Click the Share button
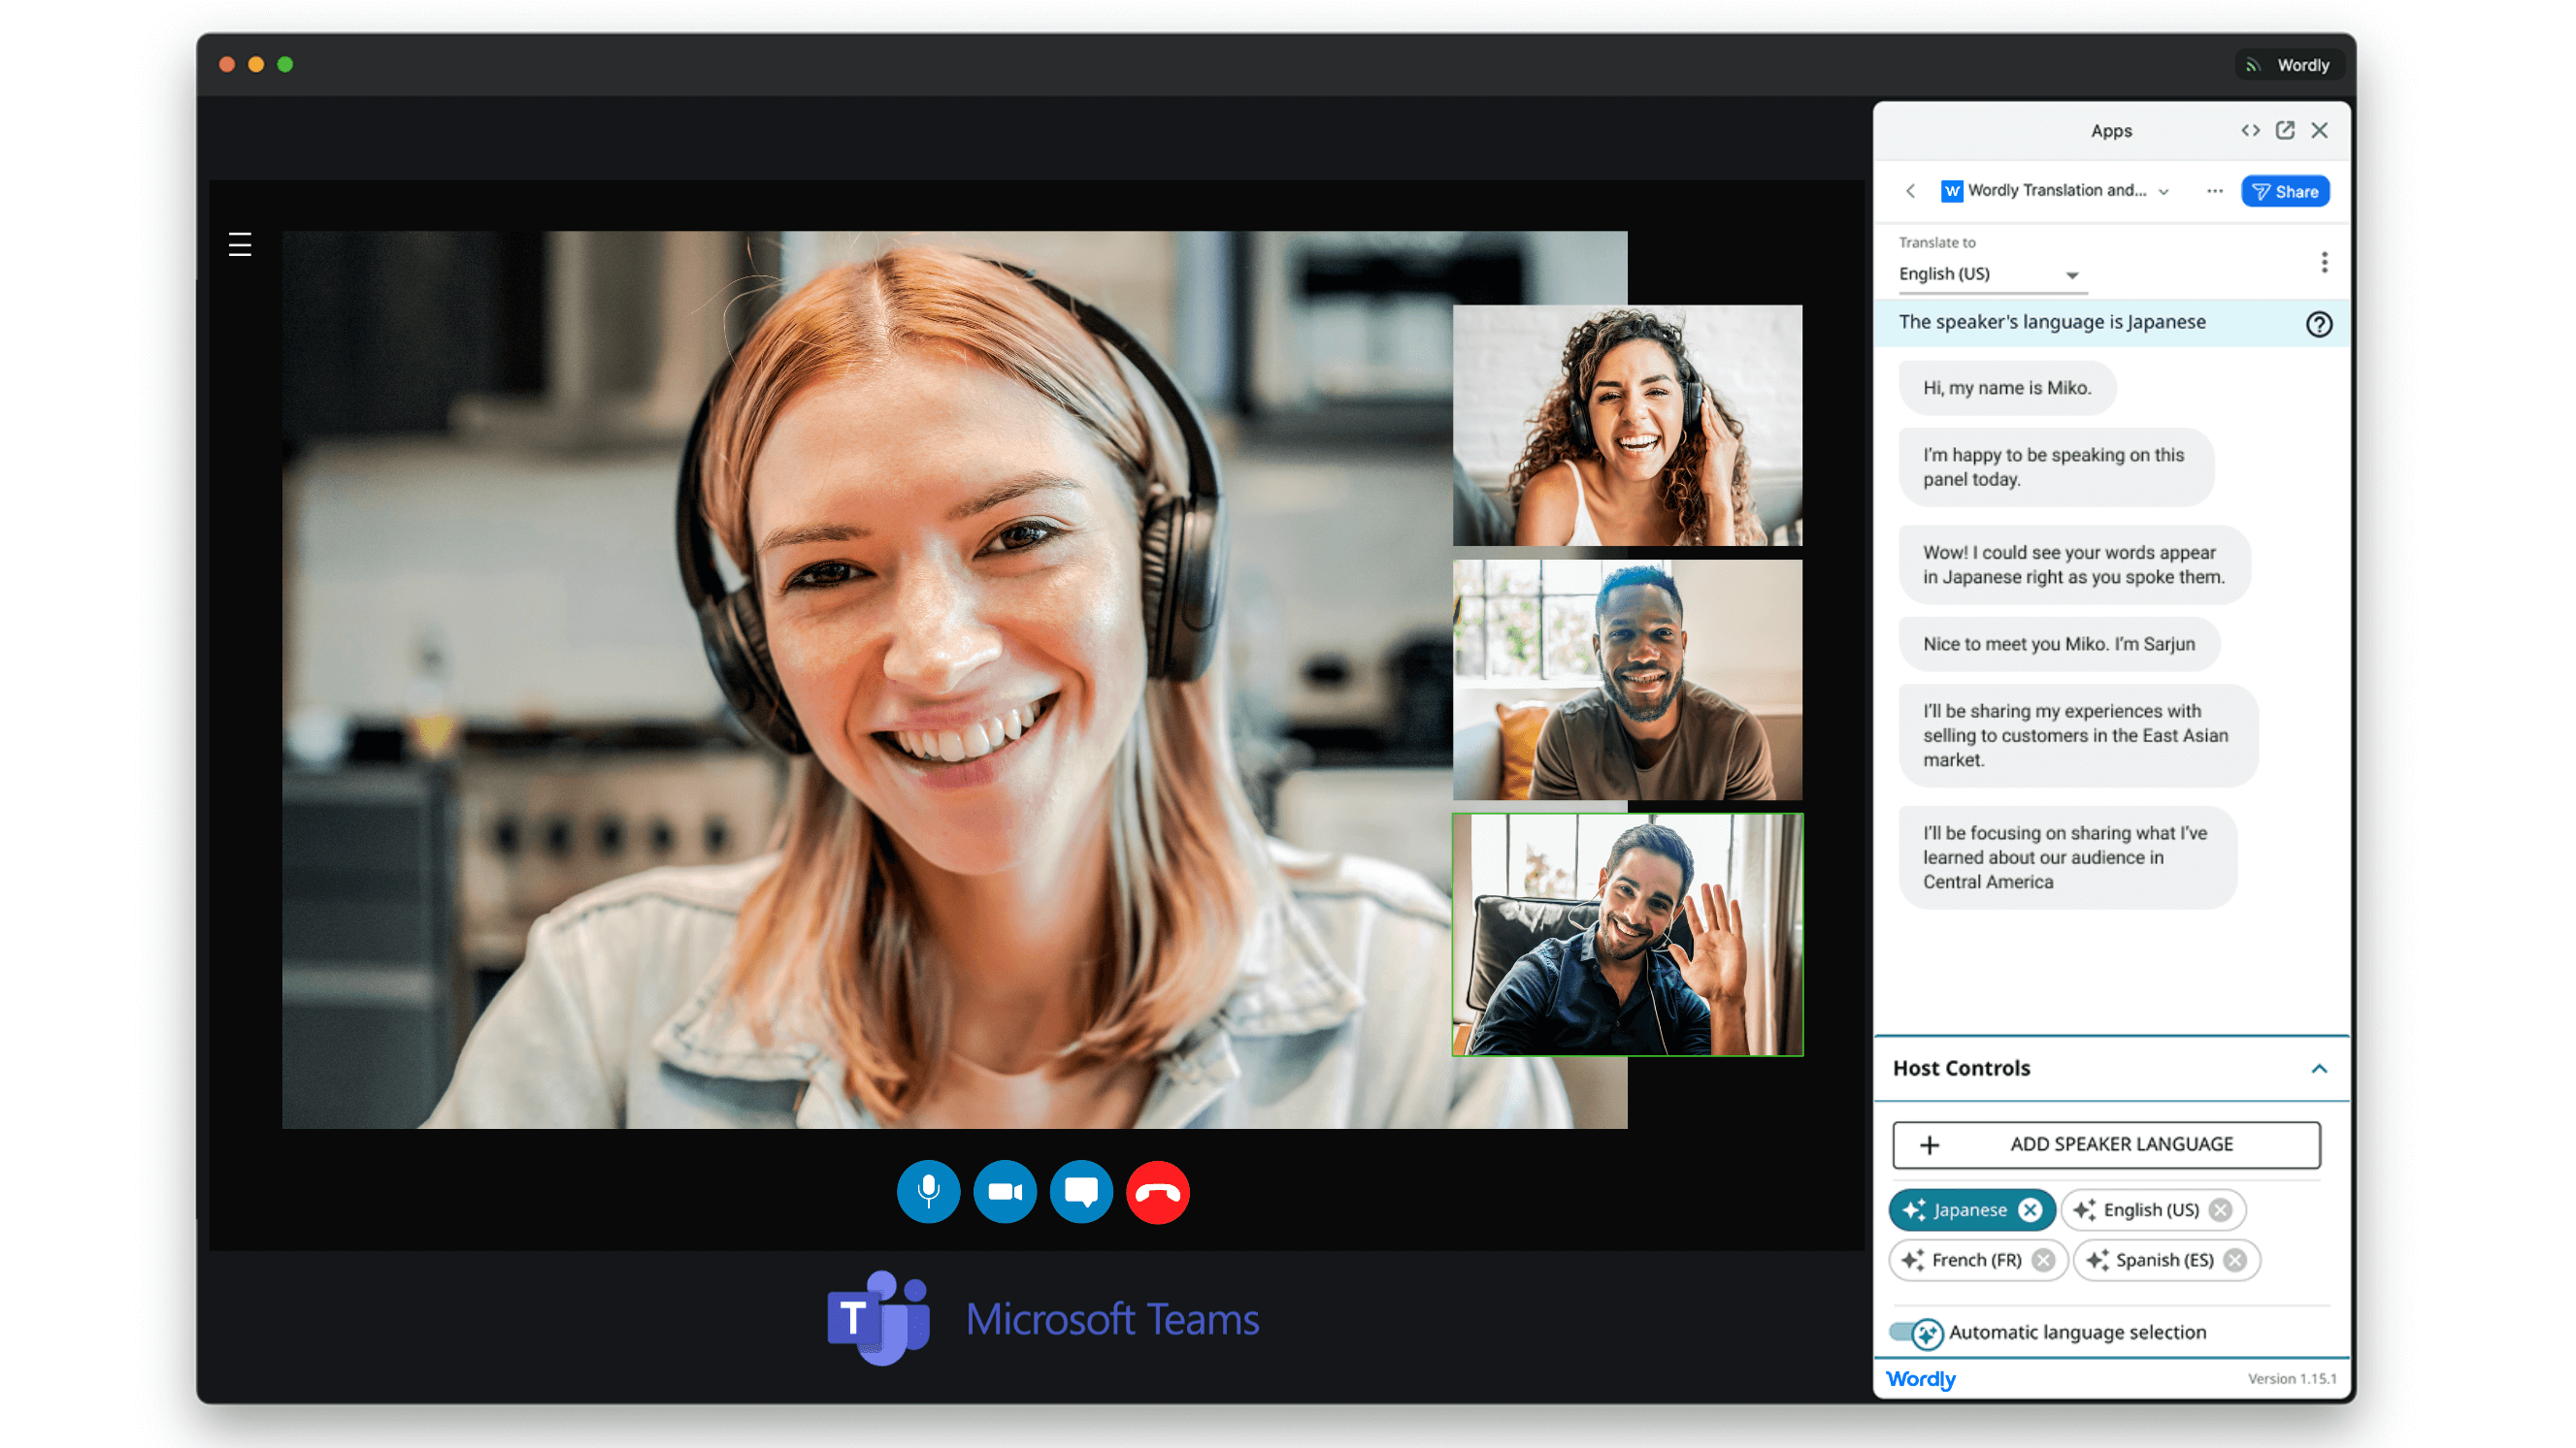The height and width of the screenshot is (1448, 2576). pos(2284,191)
